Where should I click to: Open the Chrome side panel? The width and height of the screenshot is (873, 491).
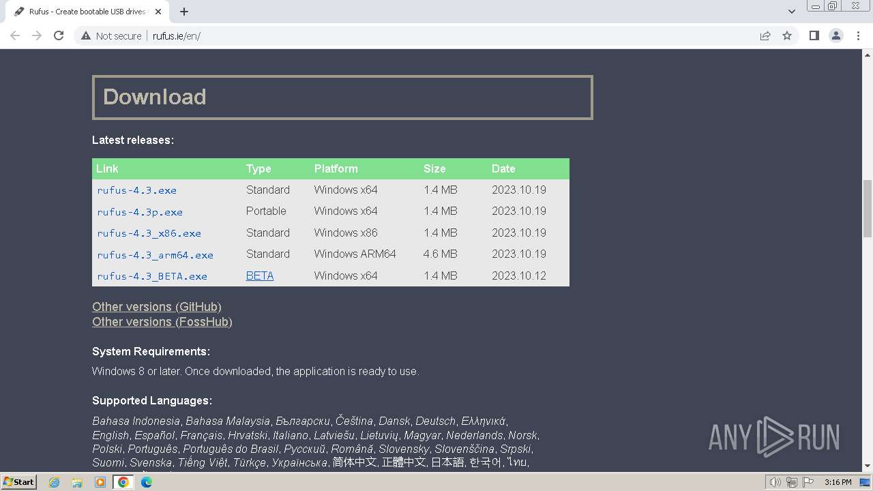point(814,35)
